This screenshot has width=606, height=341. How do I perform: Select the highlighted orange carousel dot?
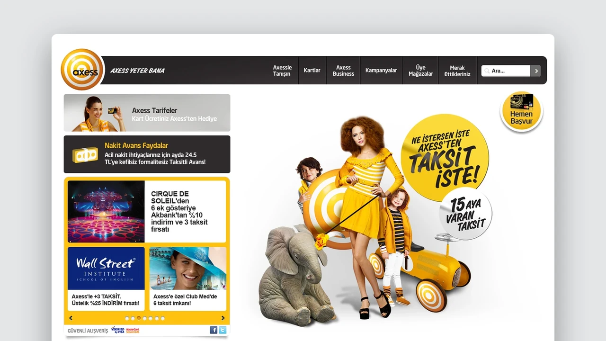coord(139,318)
